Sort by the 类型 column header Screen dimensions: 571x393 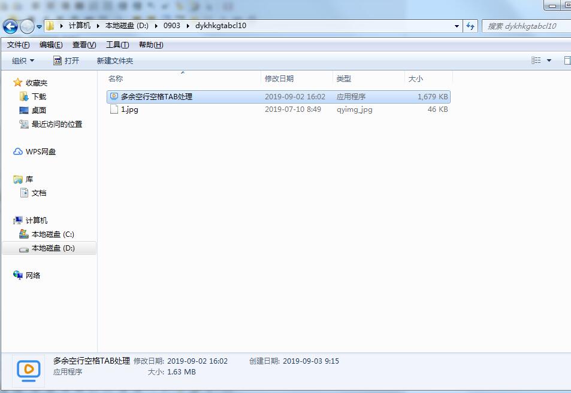coord(368,78)
